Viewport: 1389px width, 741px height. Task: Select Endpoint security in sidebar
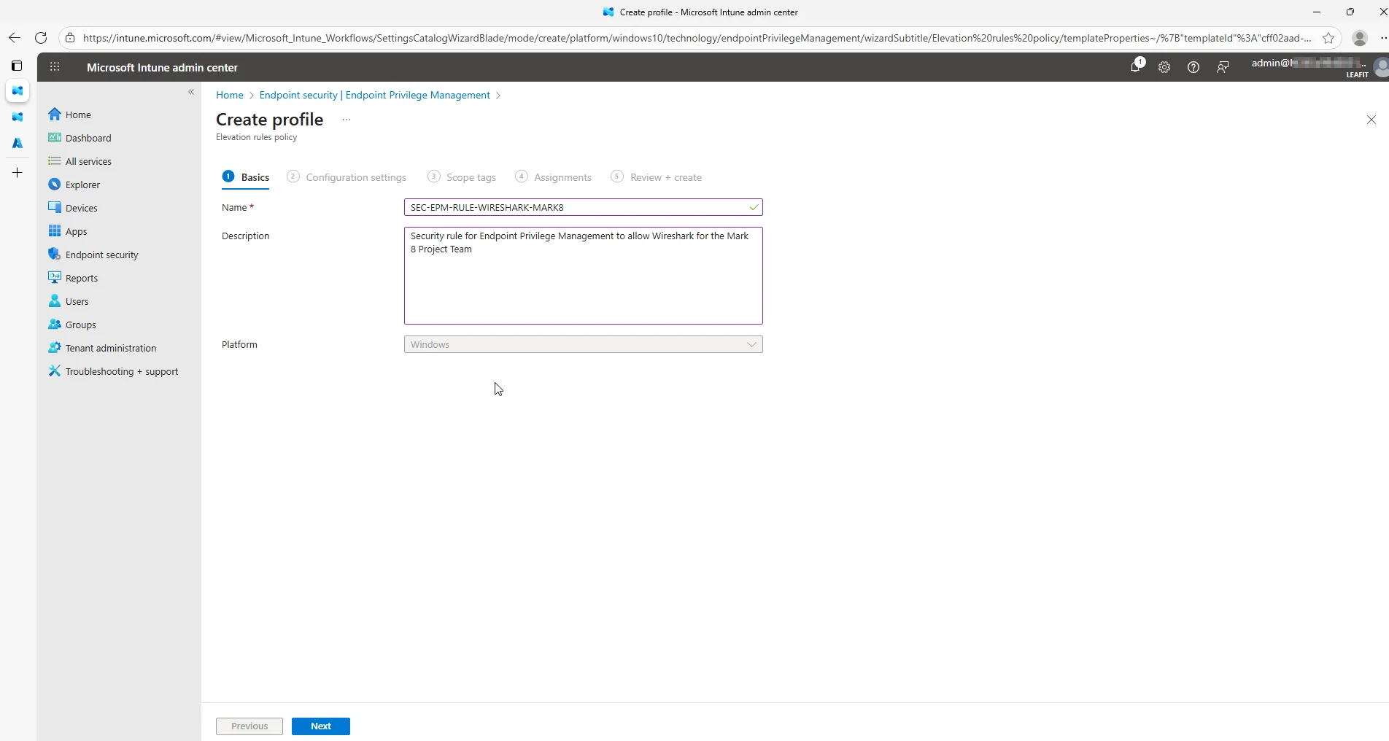tap(93, 255)
